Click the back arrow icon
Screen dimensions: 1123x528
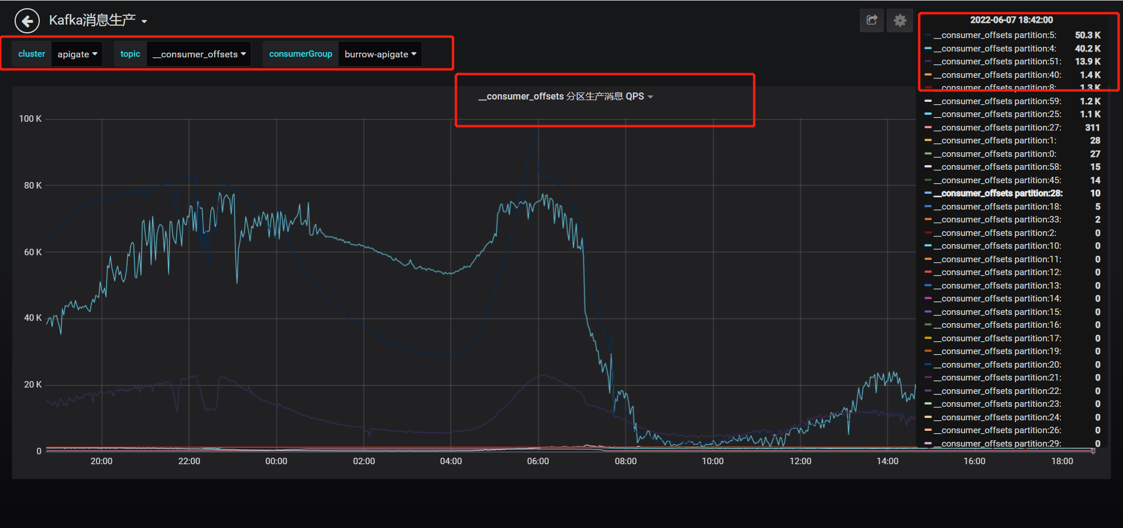click(27, 21)
